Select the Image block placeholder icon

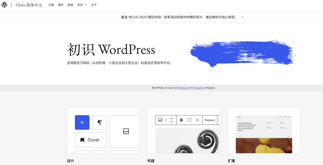tap(126, 131)
